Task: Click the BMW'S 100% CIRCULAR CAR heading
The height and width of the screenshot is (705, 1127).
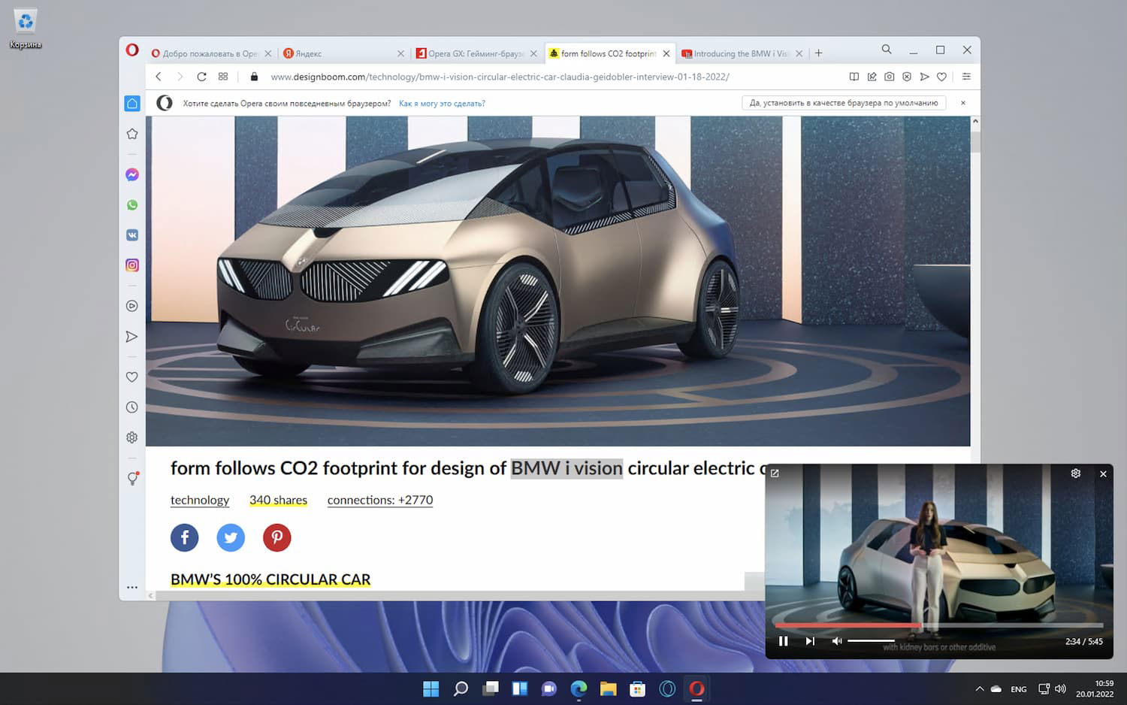Action: 270,579
